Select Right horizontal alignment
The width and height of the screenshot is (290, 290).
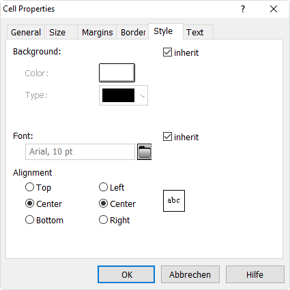103,220
